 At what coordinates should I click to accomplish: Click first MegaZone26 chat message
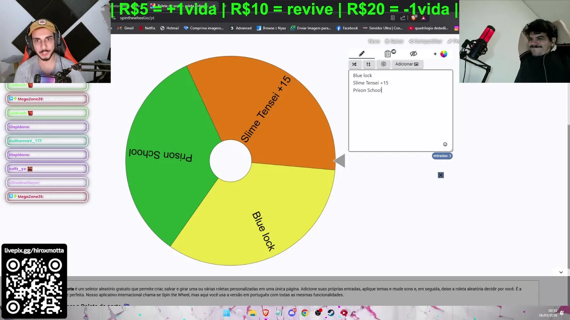tap(47, 99)
